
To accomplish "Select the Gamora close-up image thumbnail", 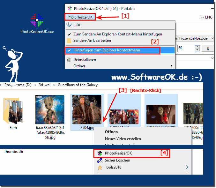I will (x=161, y=114).
